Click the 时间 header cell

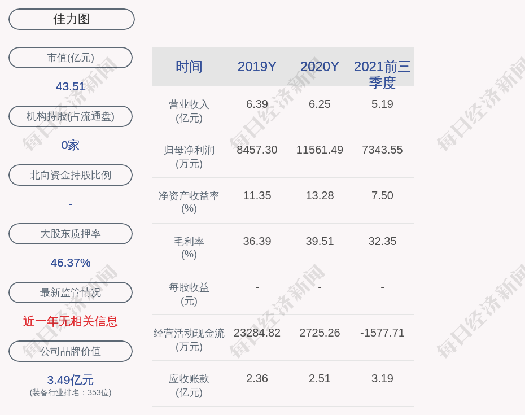pyautogui.click(x=189, y=67)
